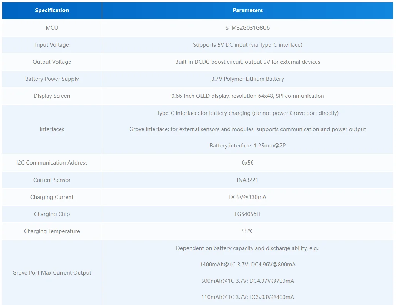396x305 pixels.
Task: Select the LGS4056H charging chip value
Action: tap(247, 214)
